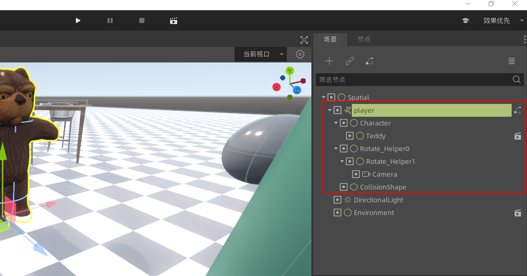This screenshot has width=527, height=276.
Task: Select the CollisionShape node
Action: point(383,187)
